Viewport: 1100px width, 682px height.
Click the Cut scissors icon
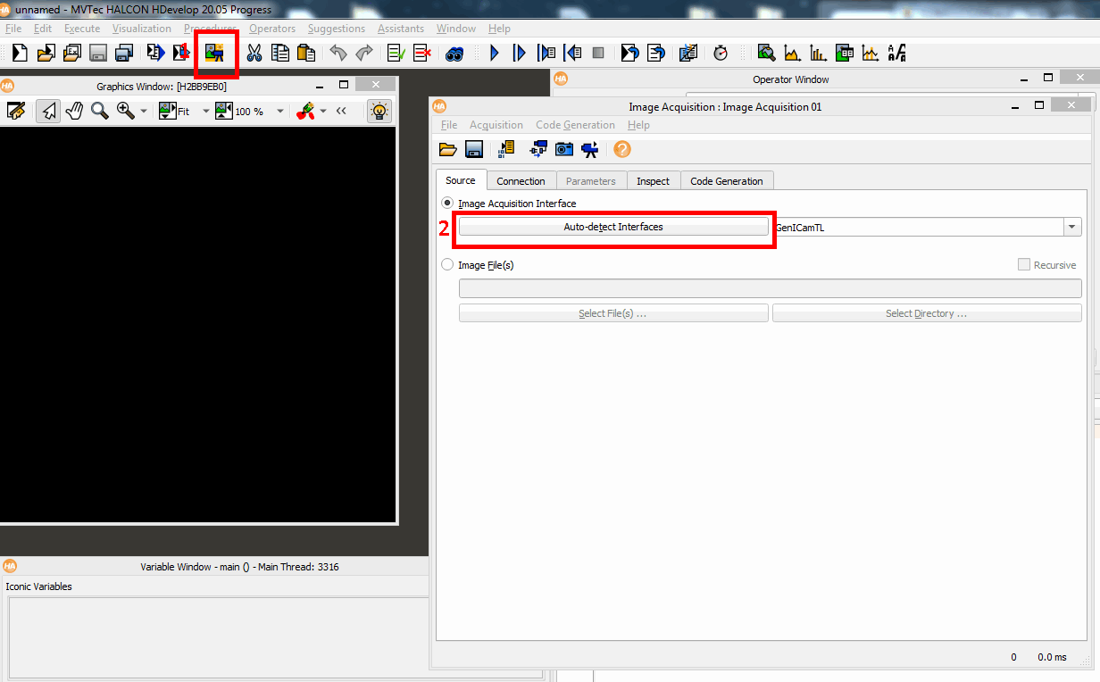pyautogui.click(x=254, y=54)
